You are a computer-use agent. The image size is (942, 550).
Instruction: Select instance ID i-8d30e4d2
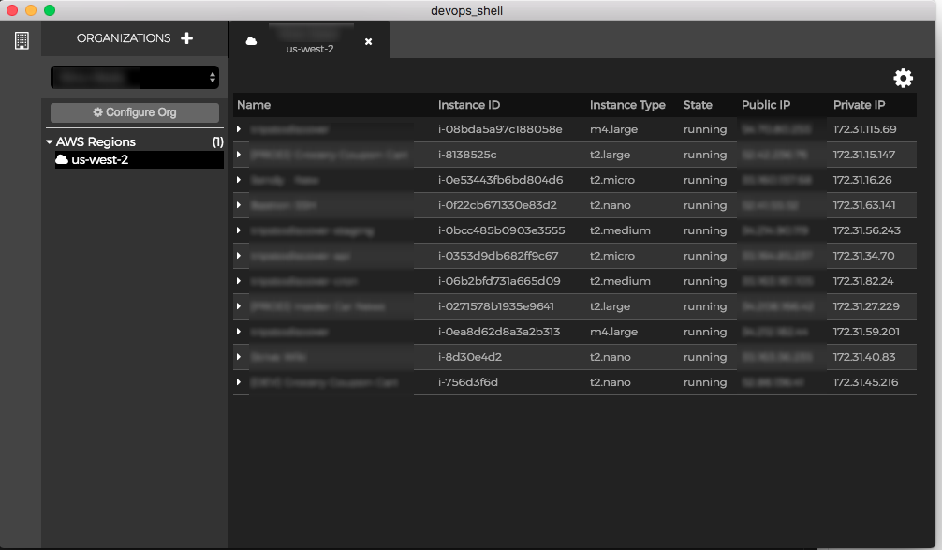(x=470, y=356)
